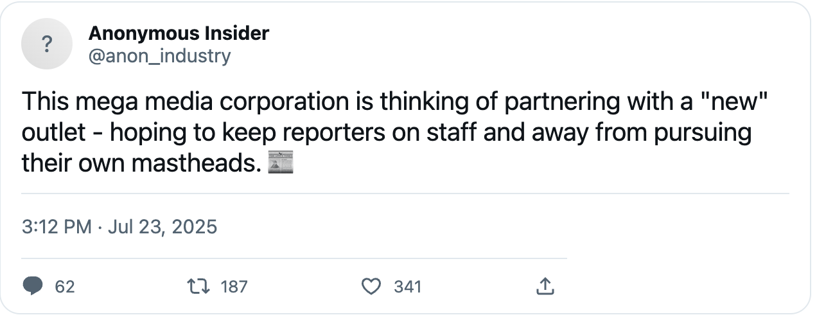Select the 62 replies count
The width and height of the screenshot is (817, 315).
click(x=65, y=287)
